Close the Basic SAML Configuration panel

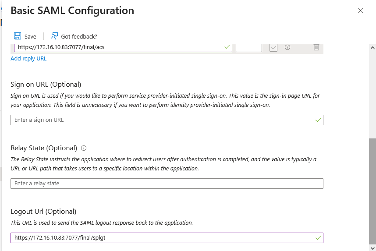[x=361, y=11]
